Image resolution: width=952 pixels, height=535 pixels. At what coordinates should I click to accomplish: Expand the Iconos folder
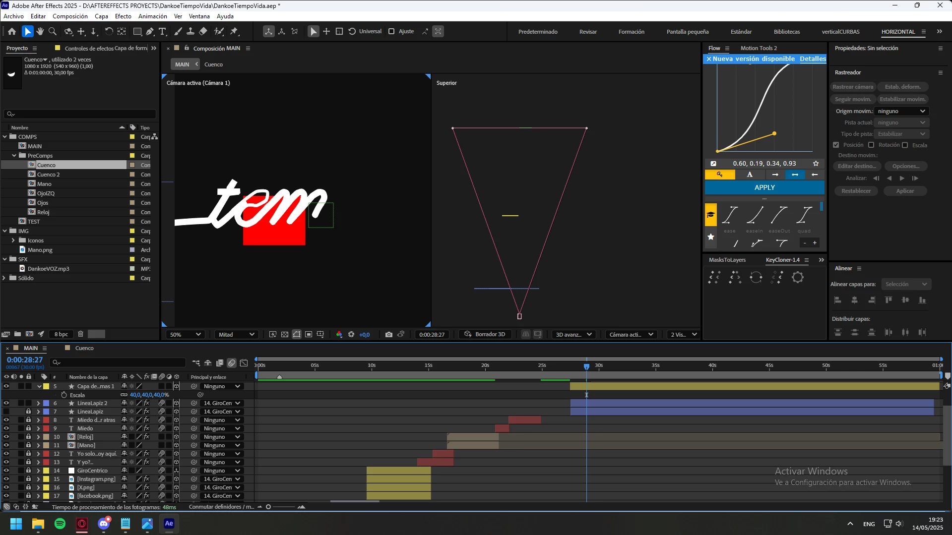coord(13,240)
